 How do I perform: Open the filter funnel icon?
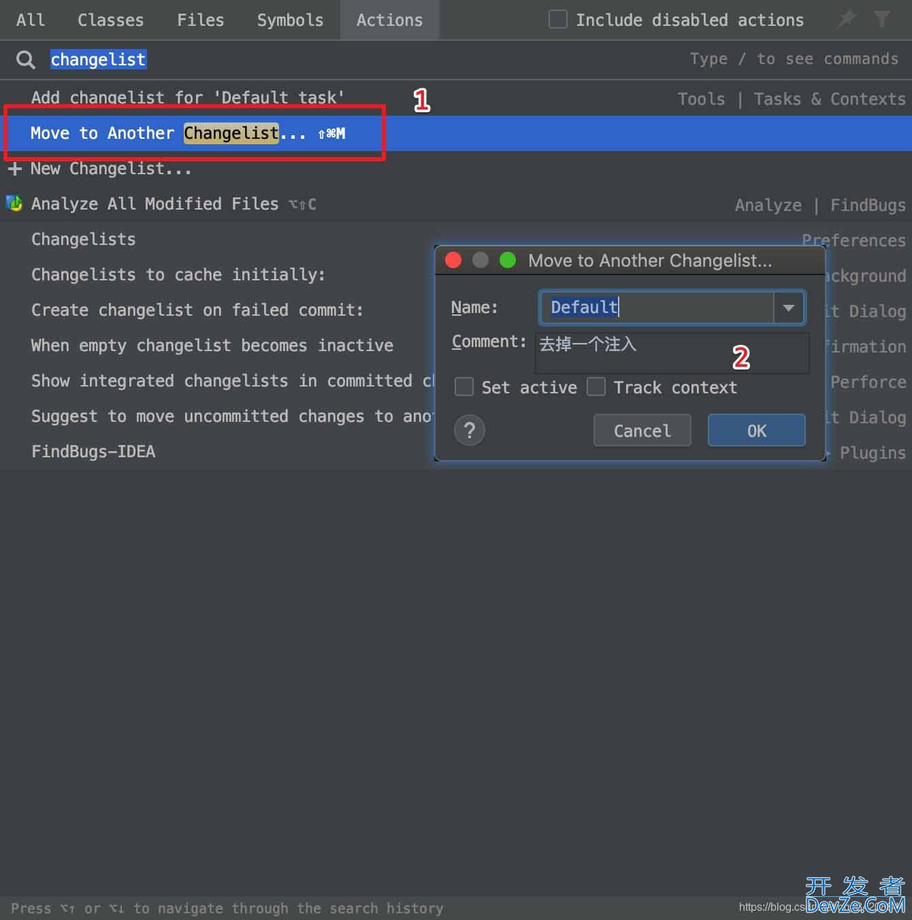pyautogui.click(x=882, y=19)
